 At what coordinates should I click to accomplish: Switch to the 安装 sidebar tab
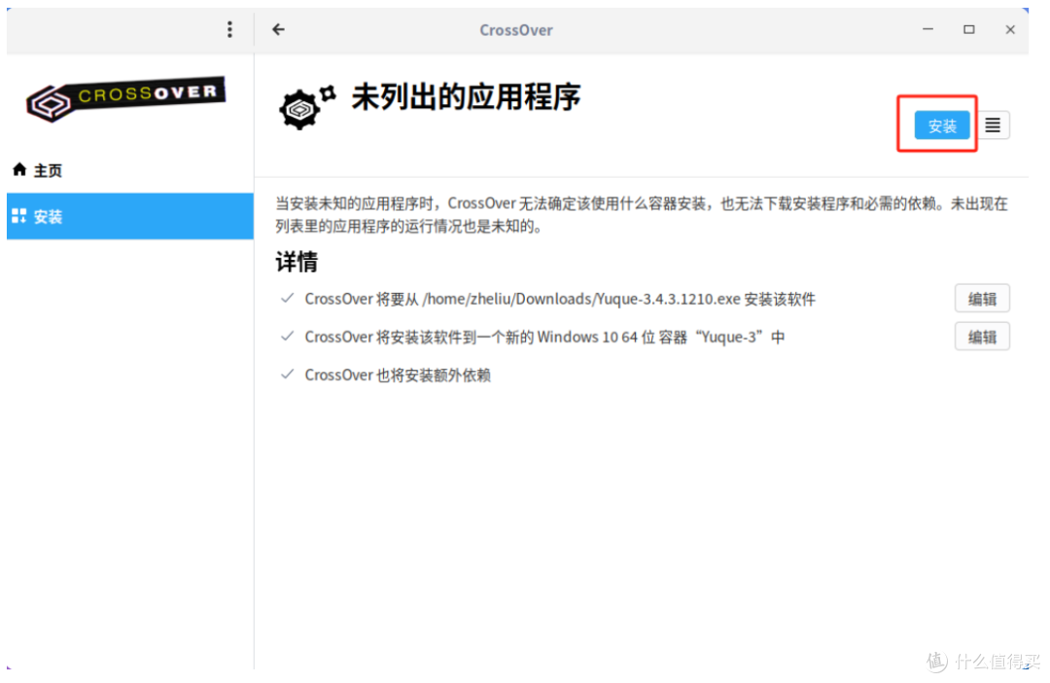point(46,216)
